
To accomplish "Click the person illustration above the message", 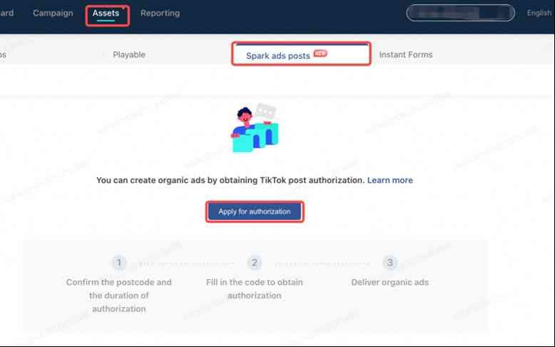I will pyautogui.click(x=255, y=129).
